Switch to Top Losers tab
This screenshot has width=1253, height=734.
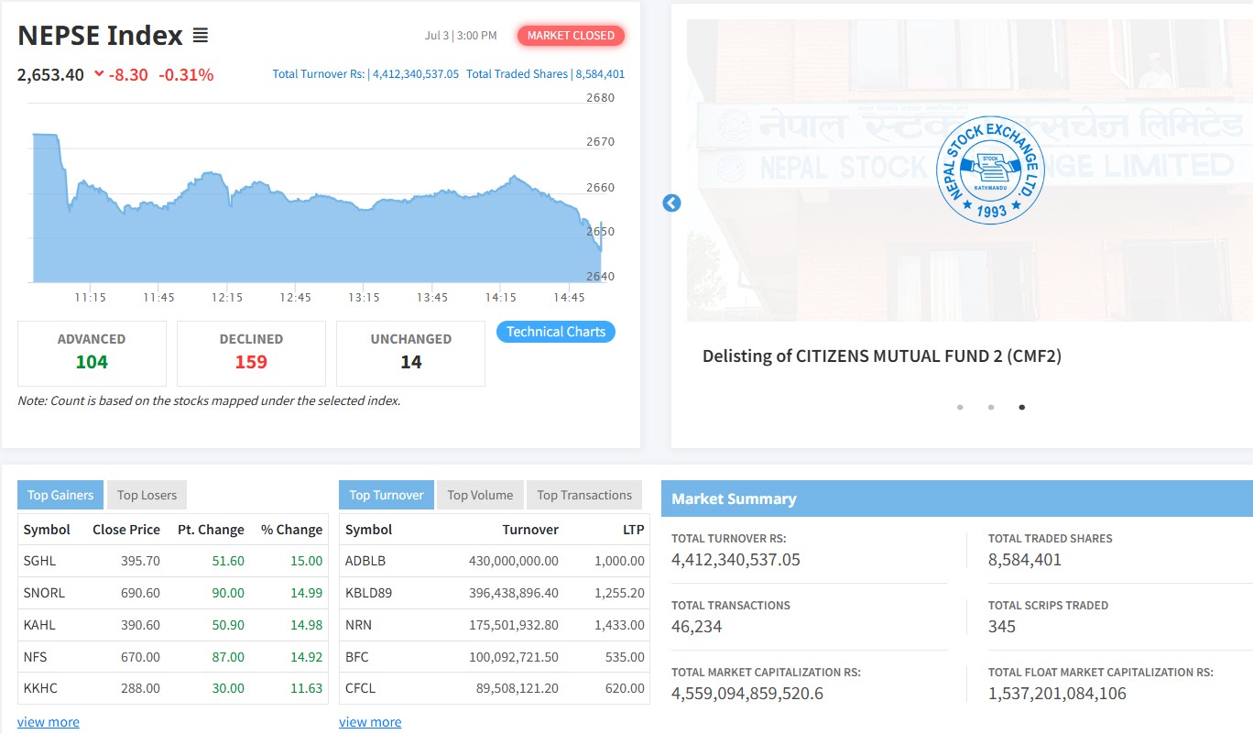point(147,495)
